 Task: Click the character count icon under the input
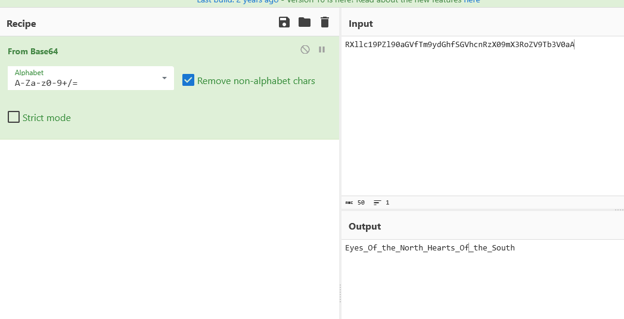click(349, 203)
